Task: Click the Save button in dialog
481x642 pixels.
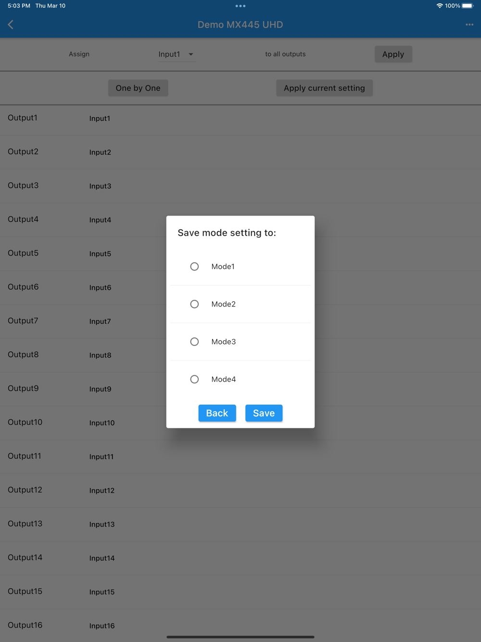Action: 264,413
